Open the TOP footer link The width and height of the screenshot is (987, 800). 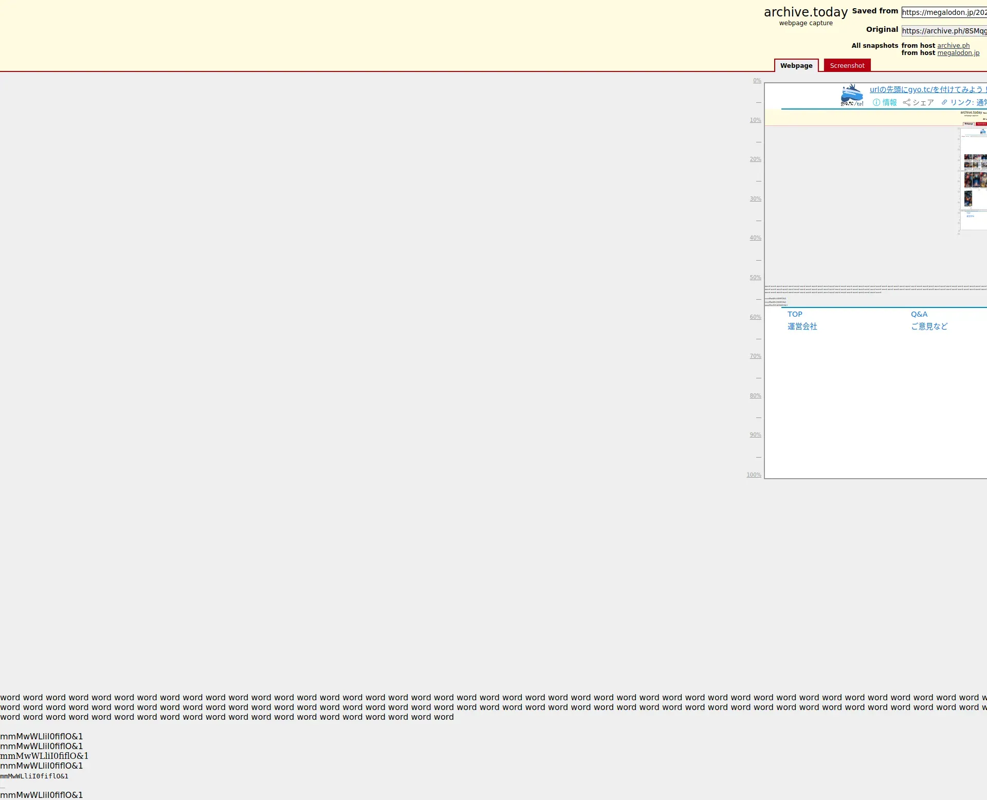[795, 314]
